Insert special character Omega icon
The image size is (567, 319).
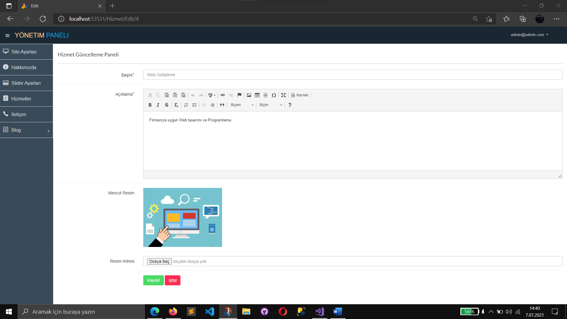tap(274, 95)
